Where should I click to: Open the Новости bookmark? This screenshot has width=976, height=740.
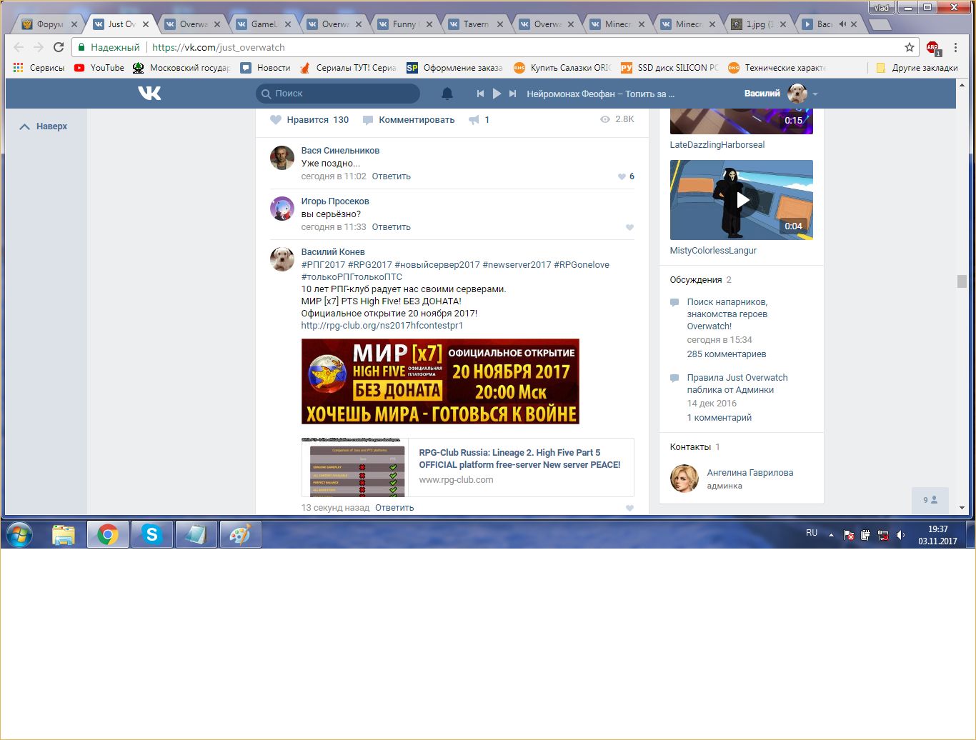pyautogui.click(x=265, y=68)
